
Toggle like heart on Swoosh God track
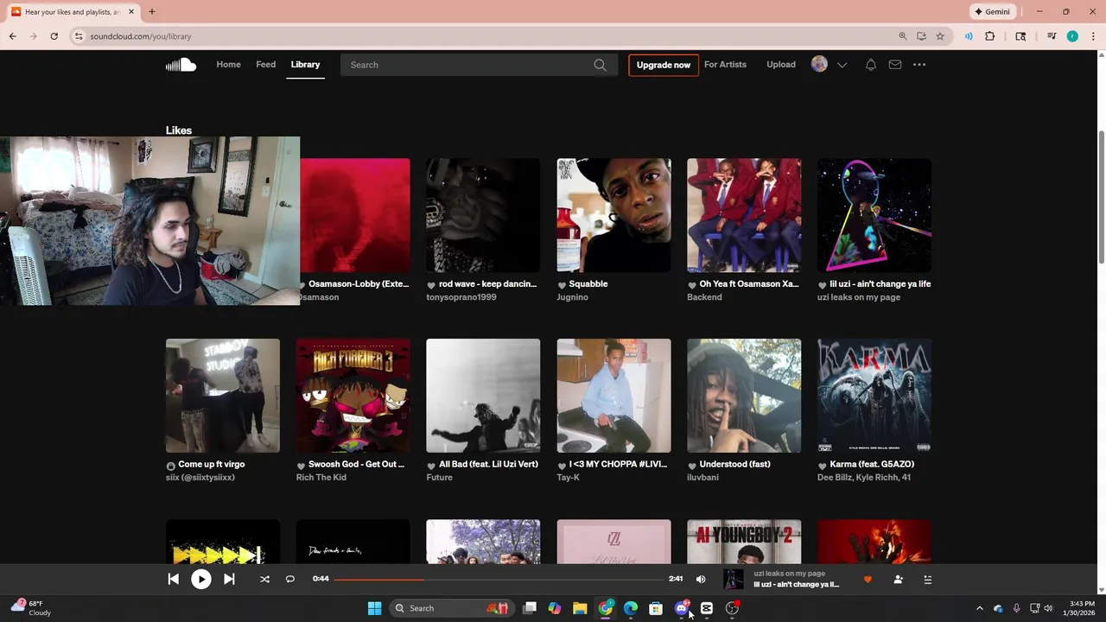tap(302, 465)
